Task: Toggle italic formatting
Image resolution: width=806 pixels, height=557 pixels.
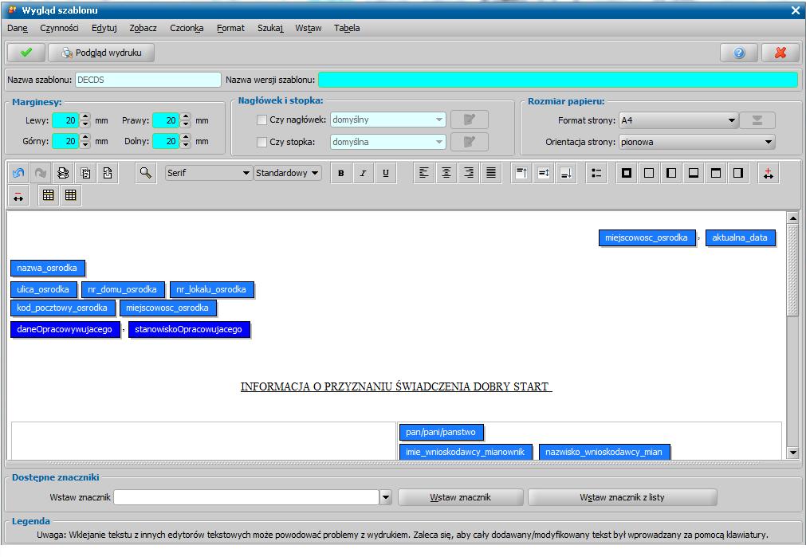Action: tap(363, 173)
